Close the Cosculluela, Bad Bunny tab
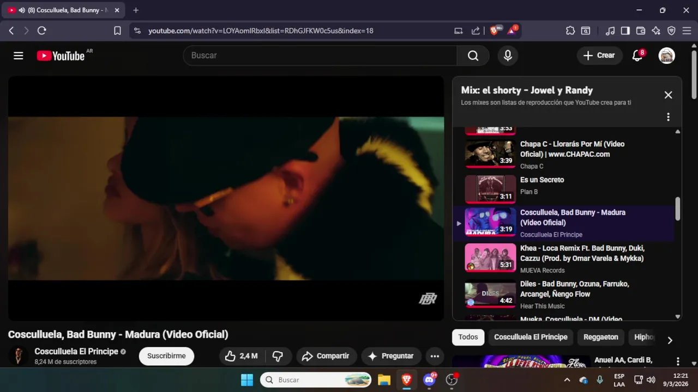Image resolution: width=698 pixels, height=392 pixels. (117, 10)
